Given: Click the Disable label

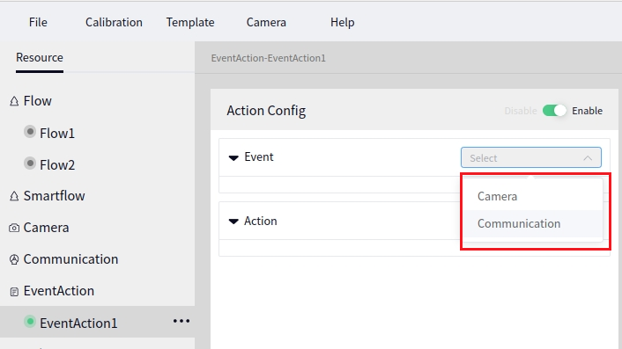Looking at the screenshot, I should click(521, 111).
